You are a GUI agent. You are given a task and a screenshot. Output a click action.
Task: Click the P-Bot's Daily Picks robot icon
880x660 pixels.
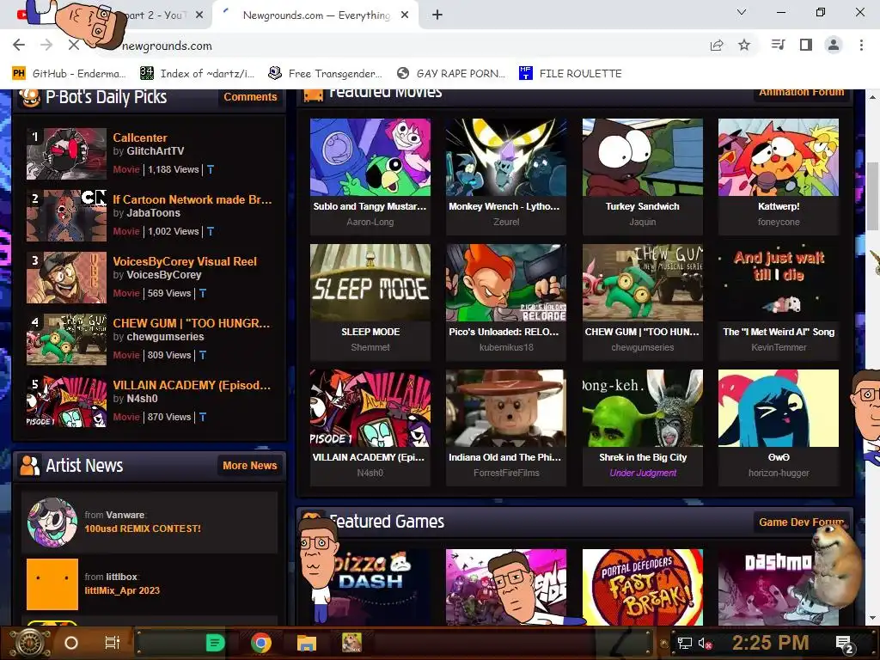(x=30, y=97)
